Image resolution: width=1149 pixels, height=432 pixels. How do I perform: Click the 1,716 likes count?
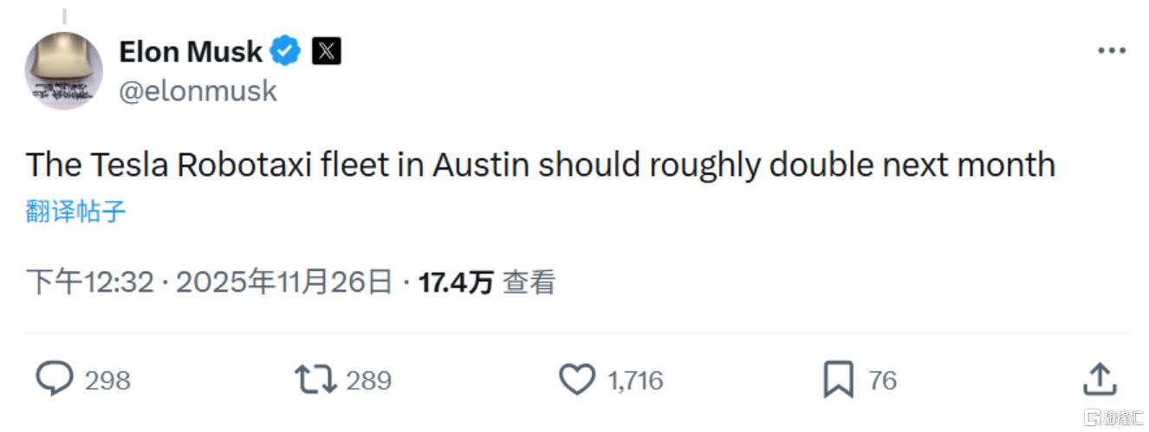point(635,380)
